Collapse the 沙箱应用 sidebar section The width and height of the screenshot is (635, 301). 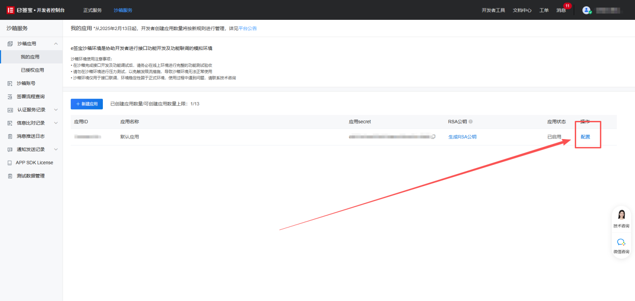pyautogui.click(x=56, y=44)
